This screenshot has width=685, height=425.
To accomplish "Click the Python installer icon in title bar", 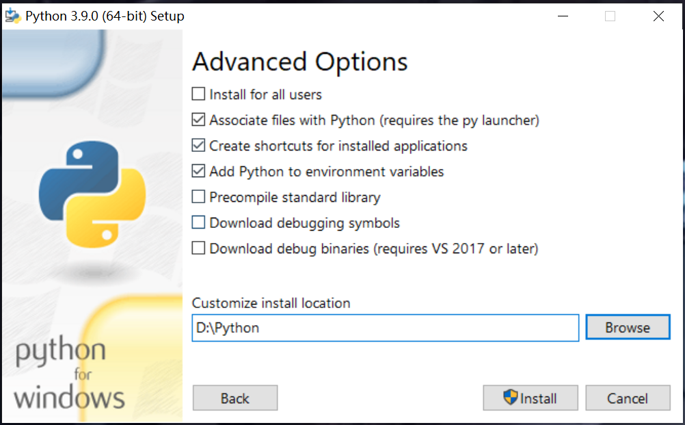I will pos(12,16).
